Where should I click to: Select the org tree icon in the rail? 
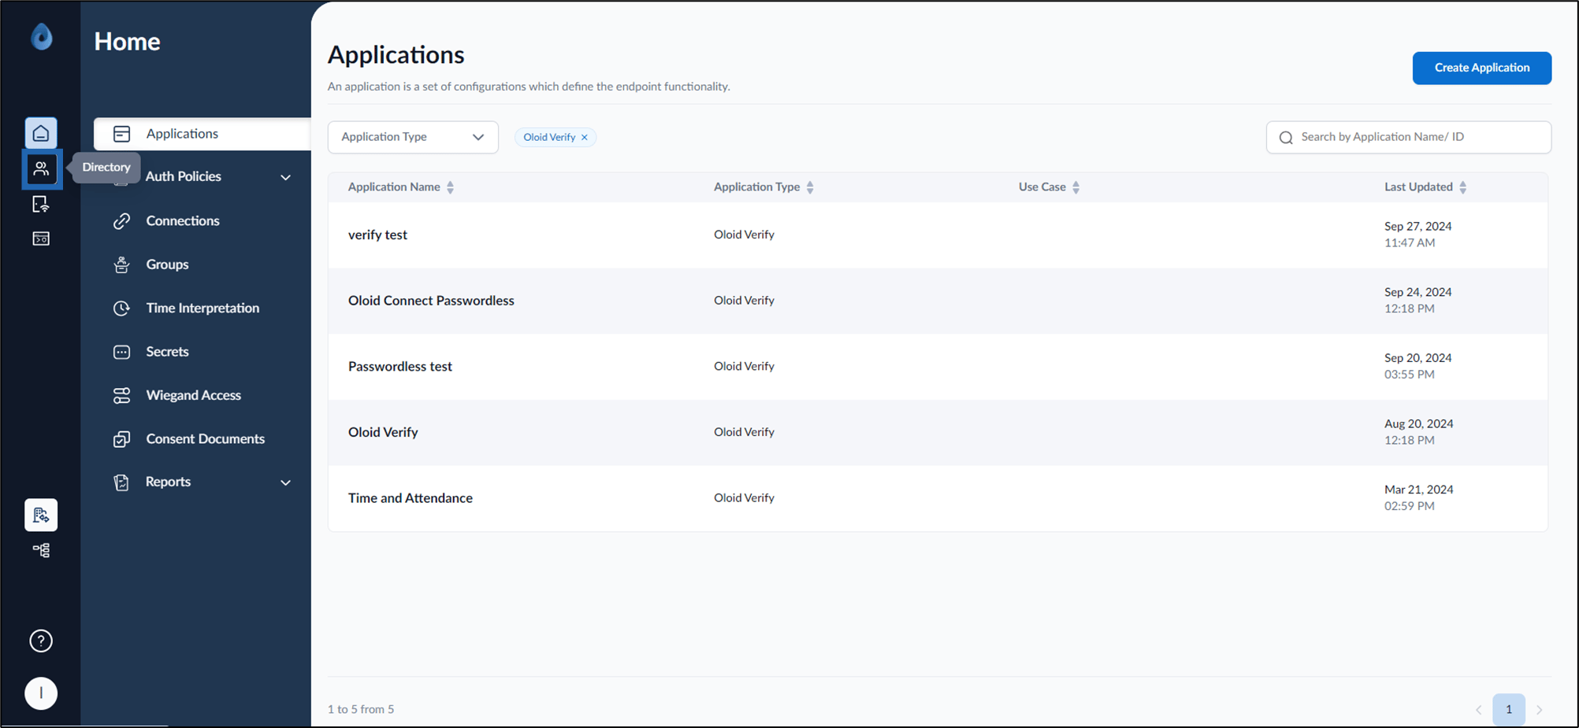(x=41, y=550)
